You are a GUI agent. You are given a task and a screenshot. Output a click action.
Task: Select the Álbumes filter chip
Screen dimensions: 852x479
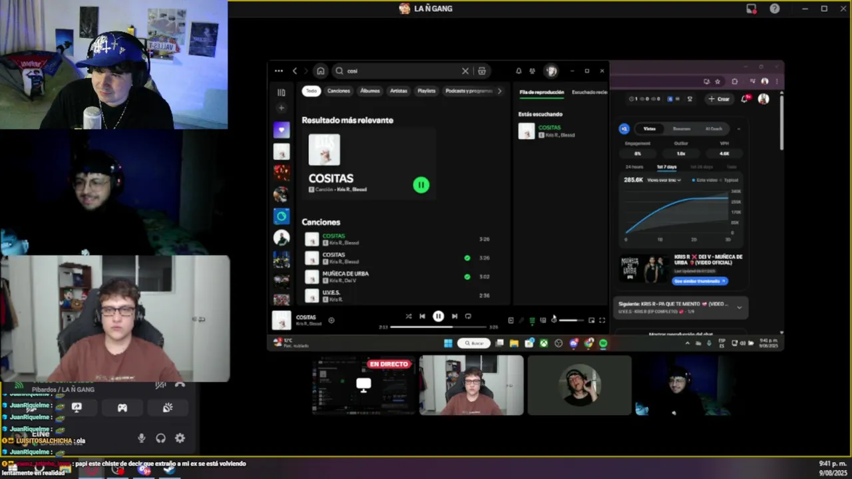pos(370,91)
